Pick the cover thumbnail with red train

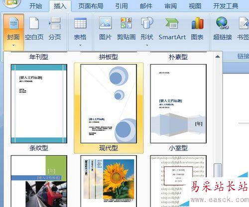coord(39,181)
